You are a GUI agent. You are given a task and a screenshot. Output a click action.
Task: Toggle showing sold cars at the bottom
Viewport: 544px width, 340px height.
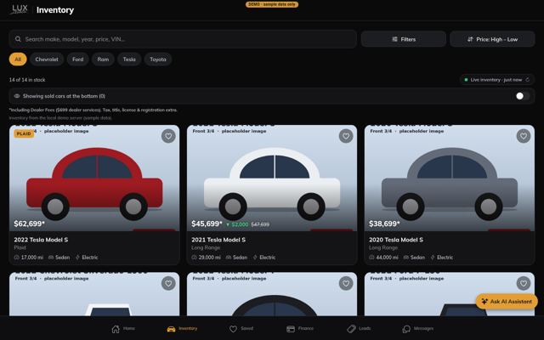point(522,96)
